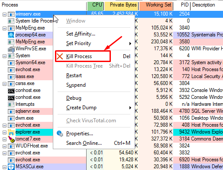Image resolution: width=223 pixels, height=170 pixels.
Task: Click the tomcat7.exe feather icon
Action: pos(11,139)
